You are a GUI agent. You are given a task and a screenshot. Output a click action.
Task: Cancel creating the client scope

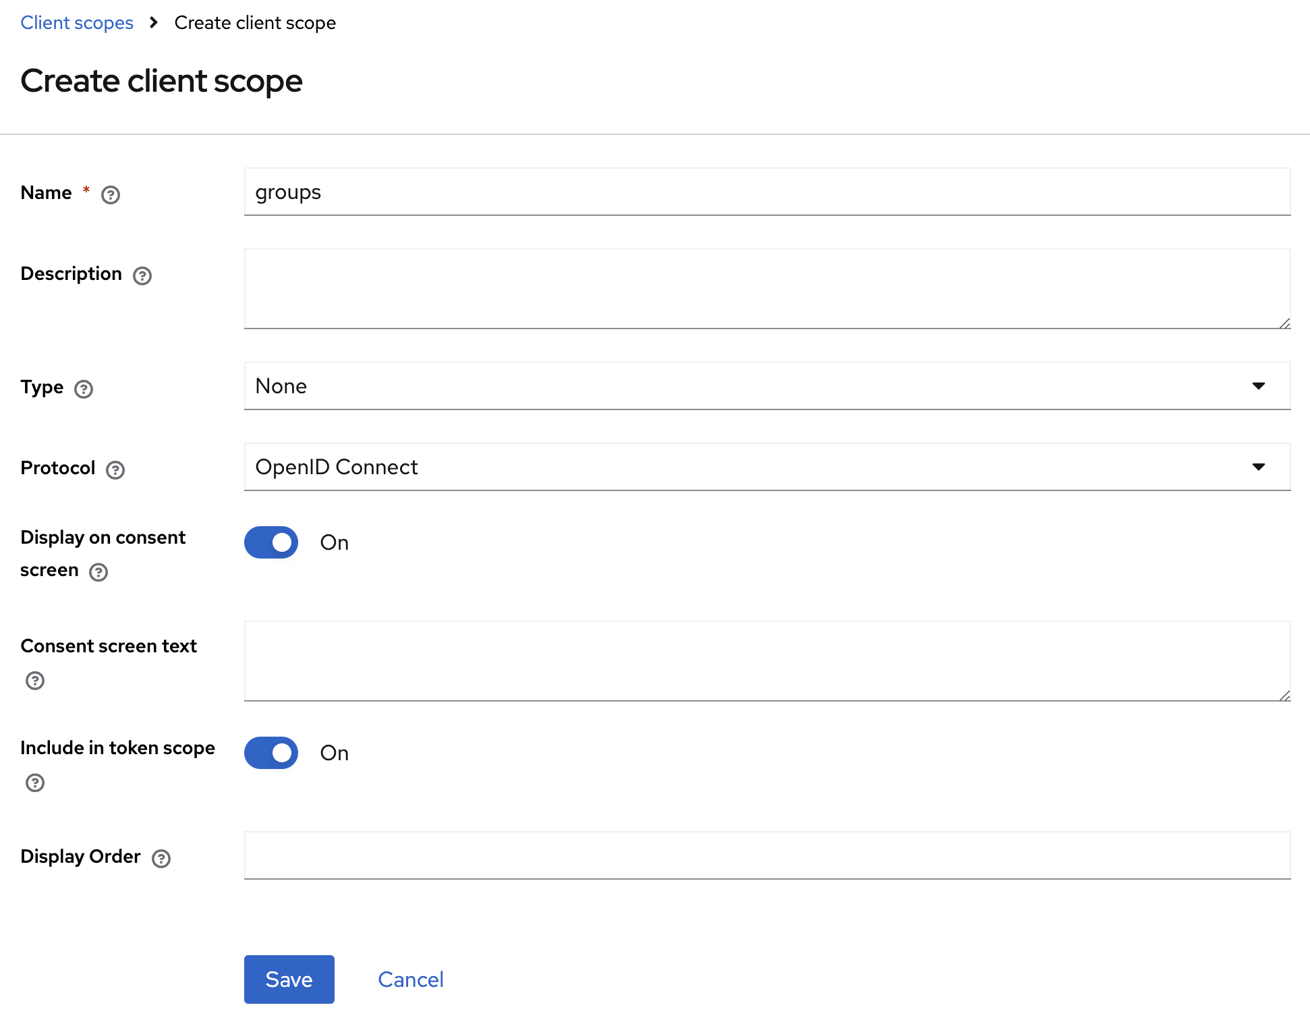[411, 979]
